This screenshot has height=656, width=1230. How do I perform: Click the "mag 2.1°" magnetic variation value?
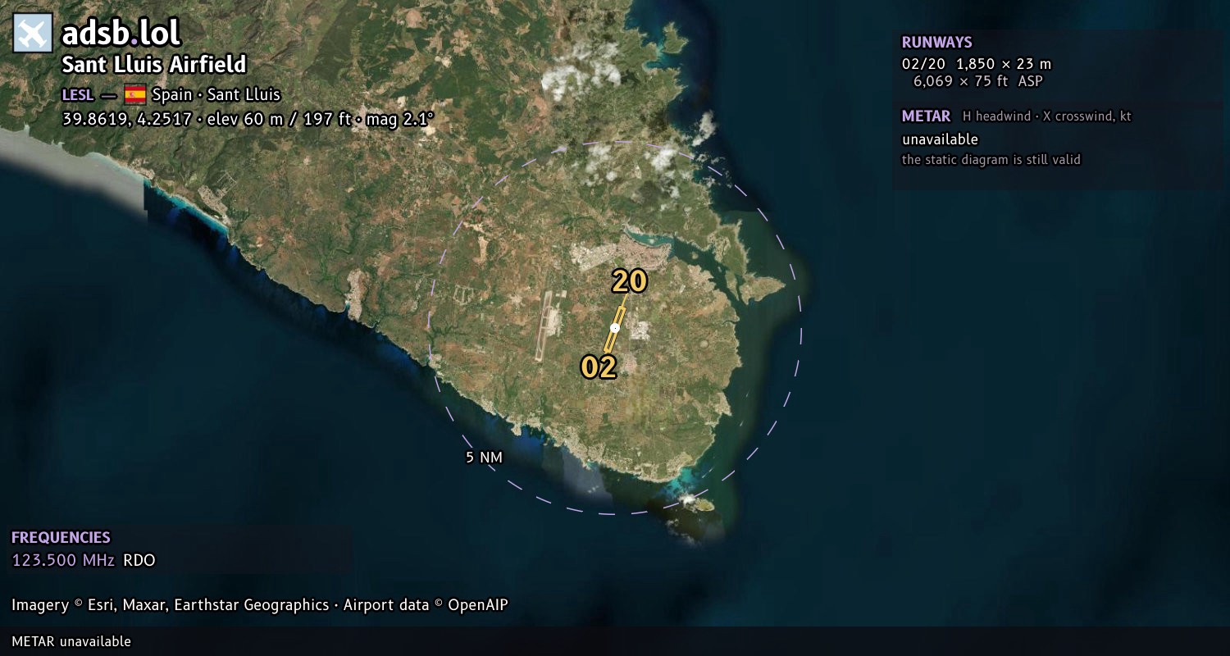coord(399,119)
